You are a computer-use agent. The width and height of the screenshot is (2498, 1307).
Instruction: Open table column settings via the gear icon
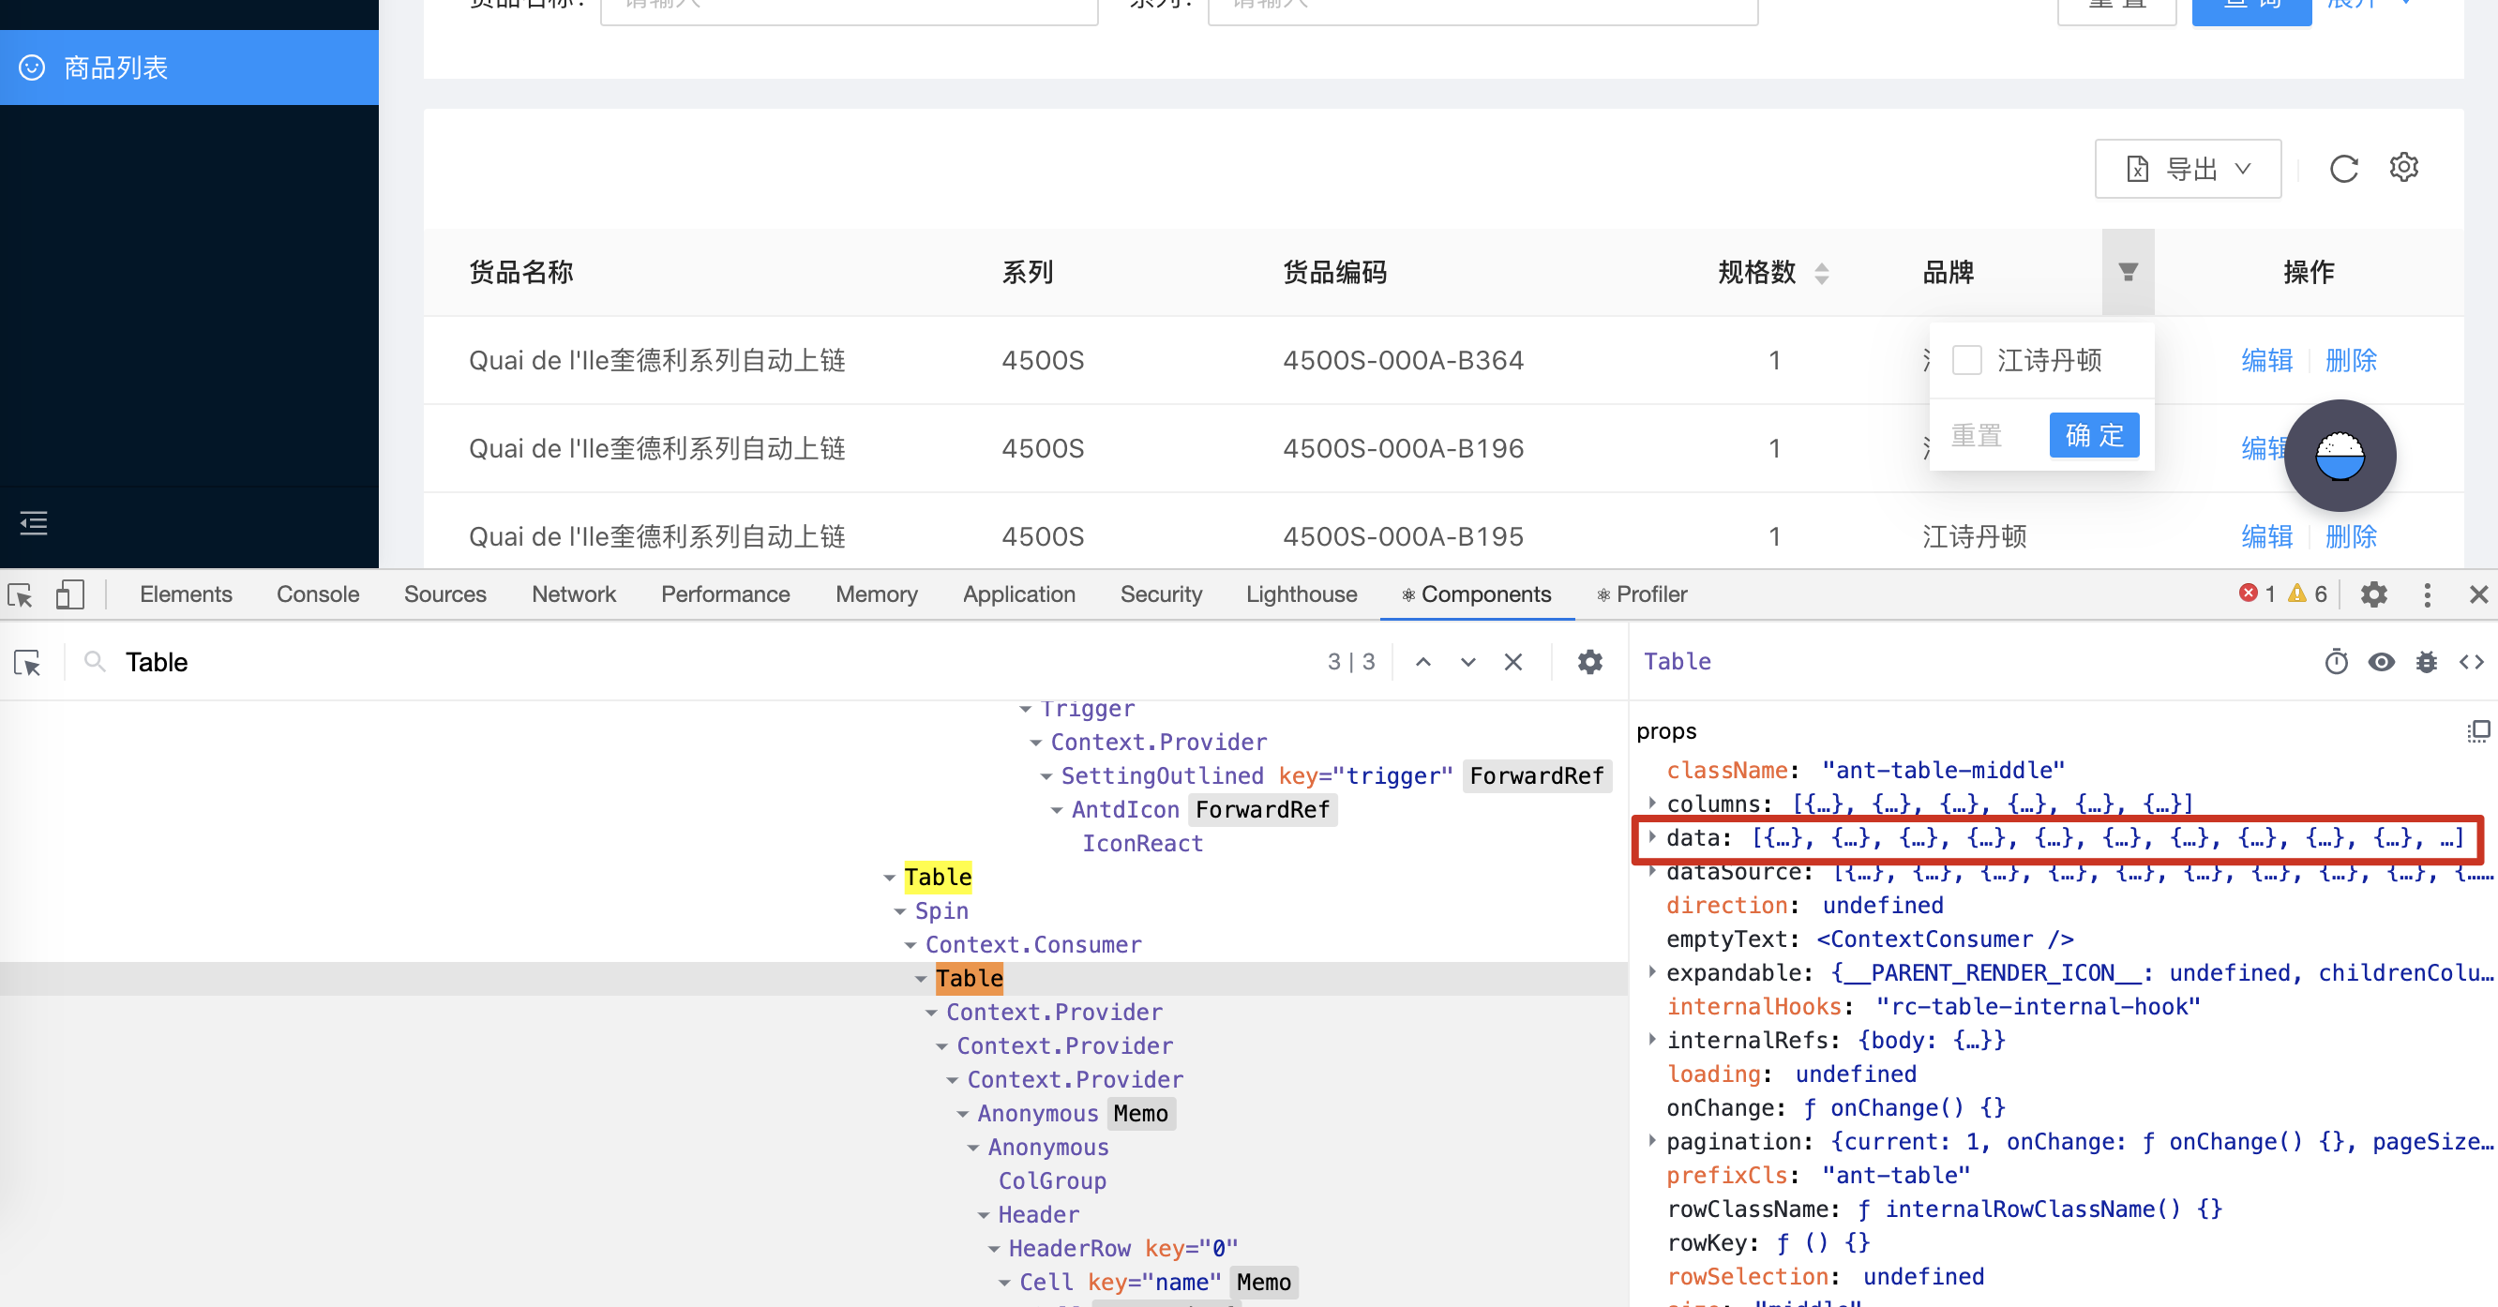tap(2404, 167)
